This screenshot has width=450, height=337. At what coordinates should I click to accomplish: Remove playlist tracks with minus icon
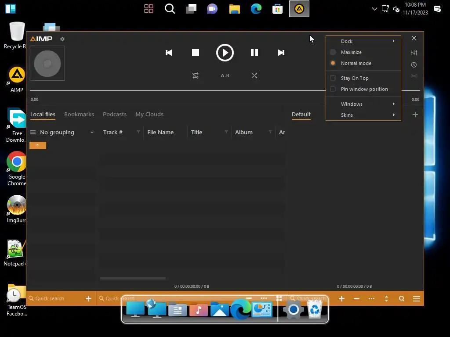pos(356,298)
